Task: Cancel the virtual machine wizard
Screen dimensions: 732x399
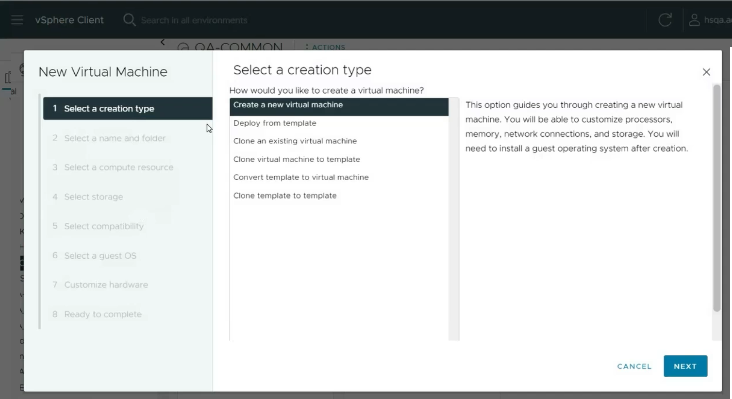Action: point(634,366)
